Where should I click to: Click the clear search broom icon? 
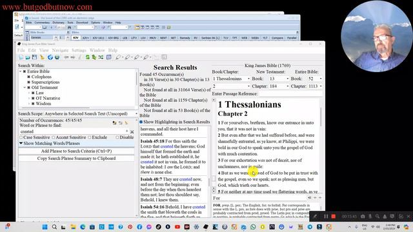pos(42,57)
